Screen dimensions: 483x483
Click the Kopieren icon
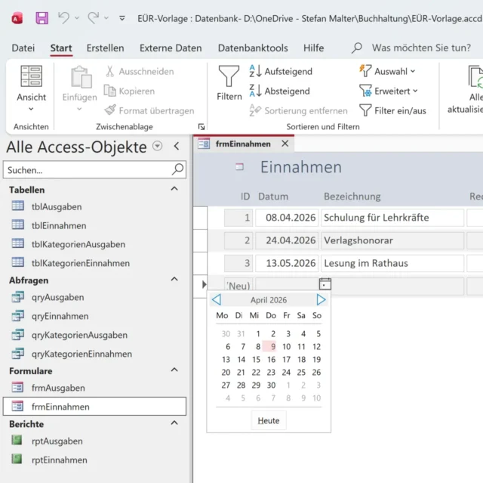(110, 91)
